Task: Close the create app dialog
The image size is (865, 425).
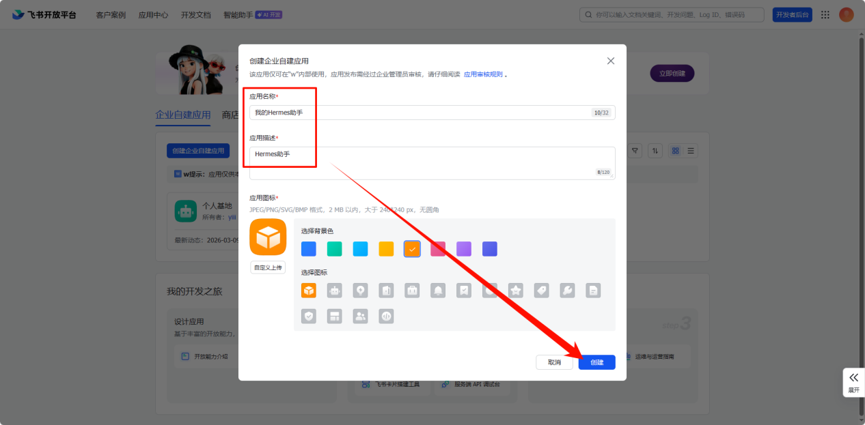Action: click(611, 61)
